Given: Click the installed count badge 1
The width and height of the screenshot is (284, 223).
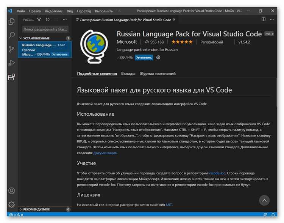Looking at the screenshot, I should tap(68, 38).
